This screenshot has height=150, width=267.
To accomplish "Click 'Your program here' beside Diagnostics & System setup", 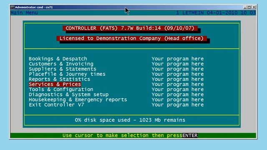I will 178,95.
